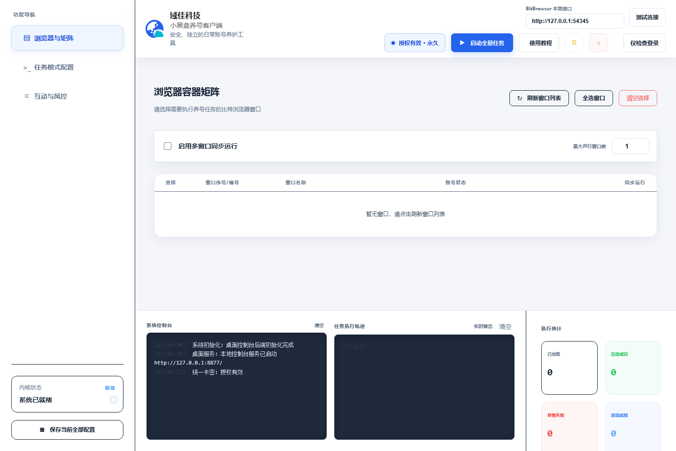Screen dimensions: 676x451
Task: Enable 启用多窗口同步运行 checkbox
Action: [x=168, y=146]
